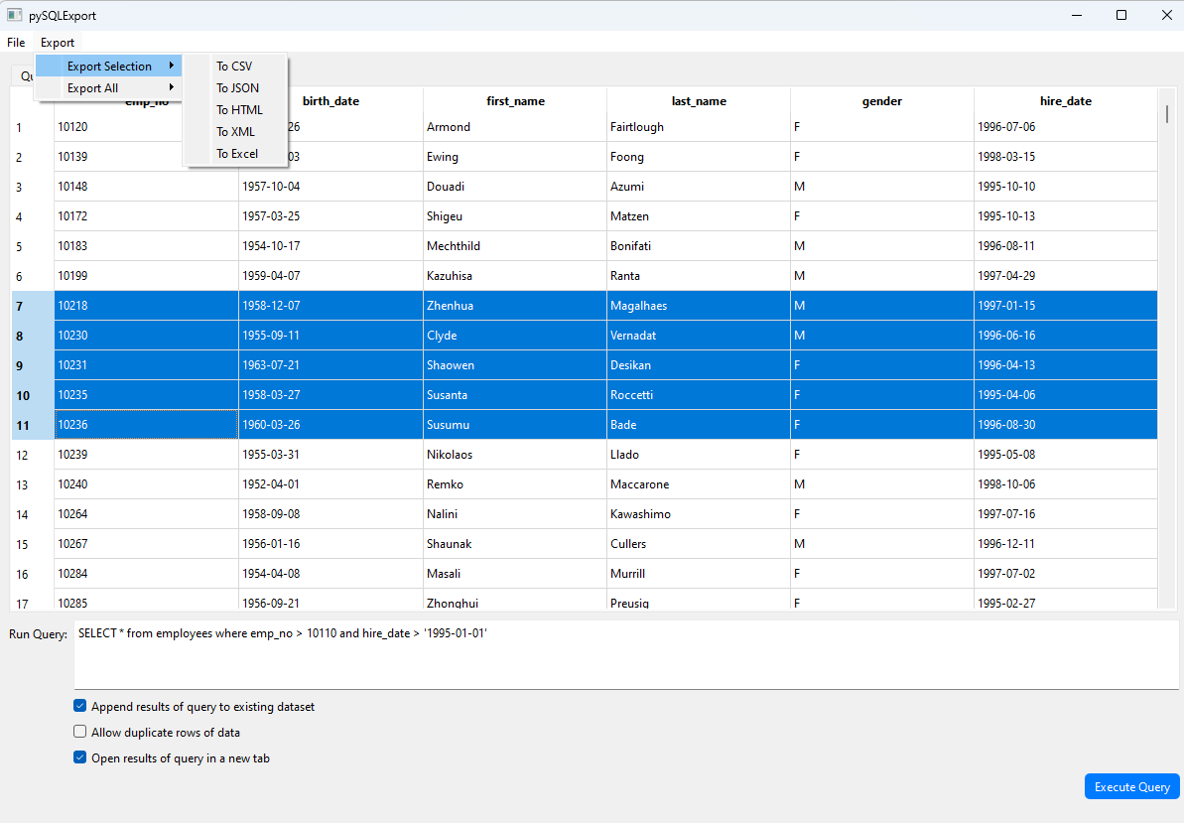Click first name cell Shaunak
The width and height of the screenshot is (1184, 823).
515,544
